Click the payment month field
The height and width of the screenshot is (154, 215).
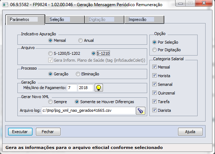click(72, 88)
